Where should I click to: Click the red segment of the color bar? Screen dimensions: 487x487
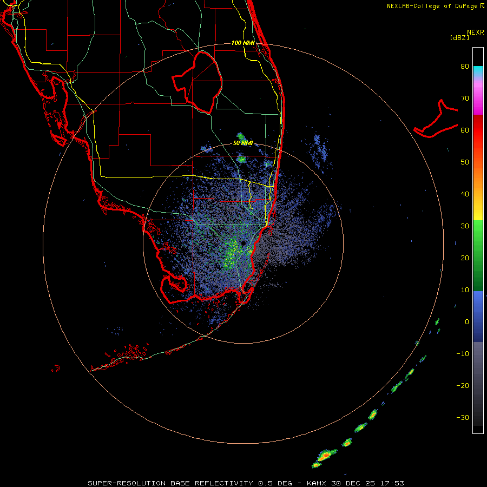[x=478, y=130]
